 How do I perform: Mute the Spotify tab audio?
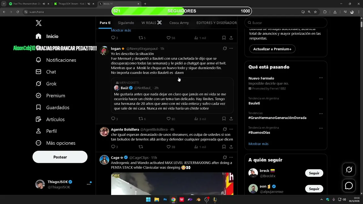pyautogui.click(x=44, y=4)
